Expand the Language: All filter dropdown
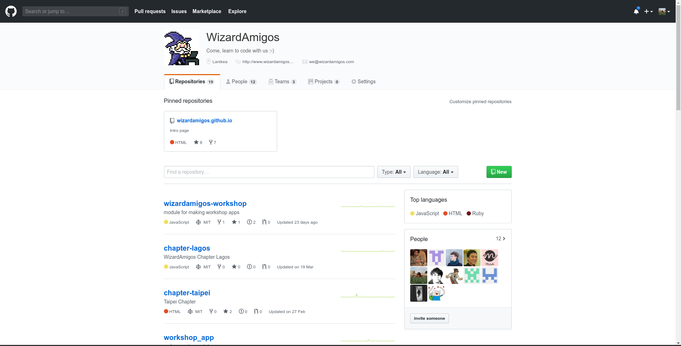Screen dimensions: 681x346 (x=436, y=172)
